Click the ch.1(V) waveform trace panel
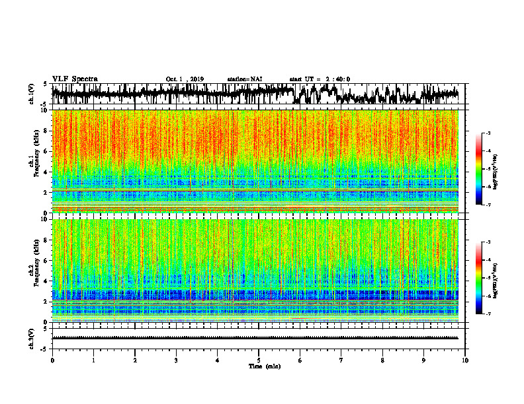 click(259, 94)
